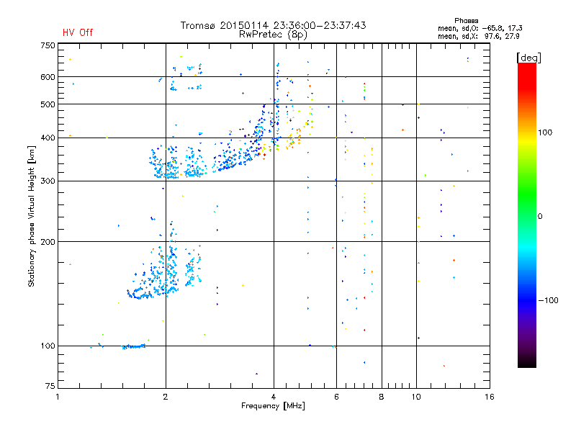The image size is (576, 432).
Task: Click the color scale bar legend
Action: 527,215
